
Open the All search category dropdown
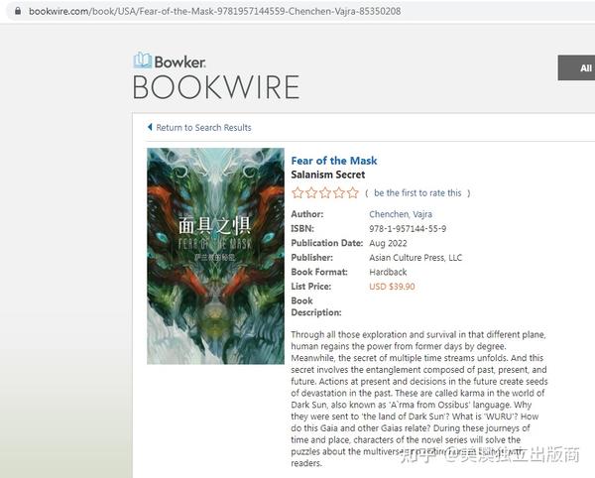576,67
